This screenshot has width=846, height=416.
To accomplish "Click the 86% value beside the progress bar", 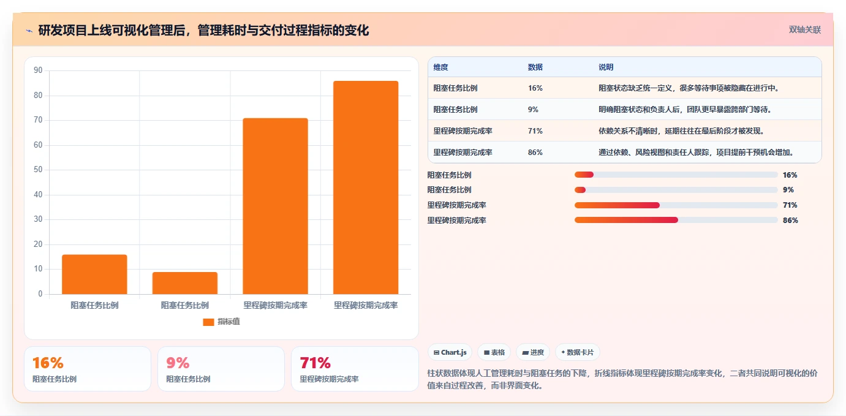I will pyautogui.click(x=790, y=221).
